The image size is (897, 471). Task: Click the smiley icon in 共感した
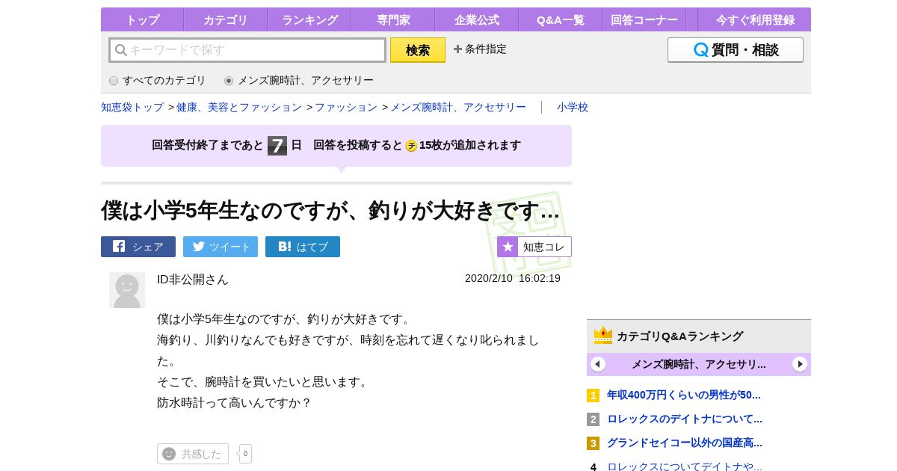pos(169,454)
